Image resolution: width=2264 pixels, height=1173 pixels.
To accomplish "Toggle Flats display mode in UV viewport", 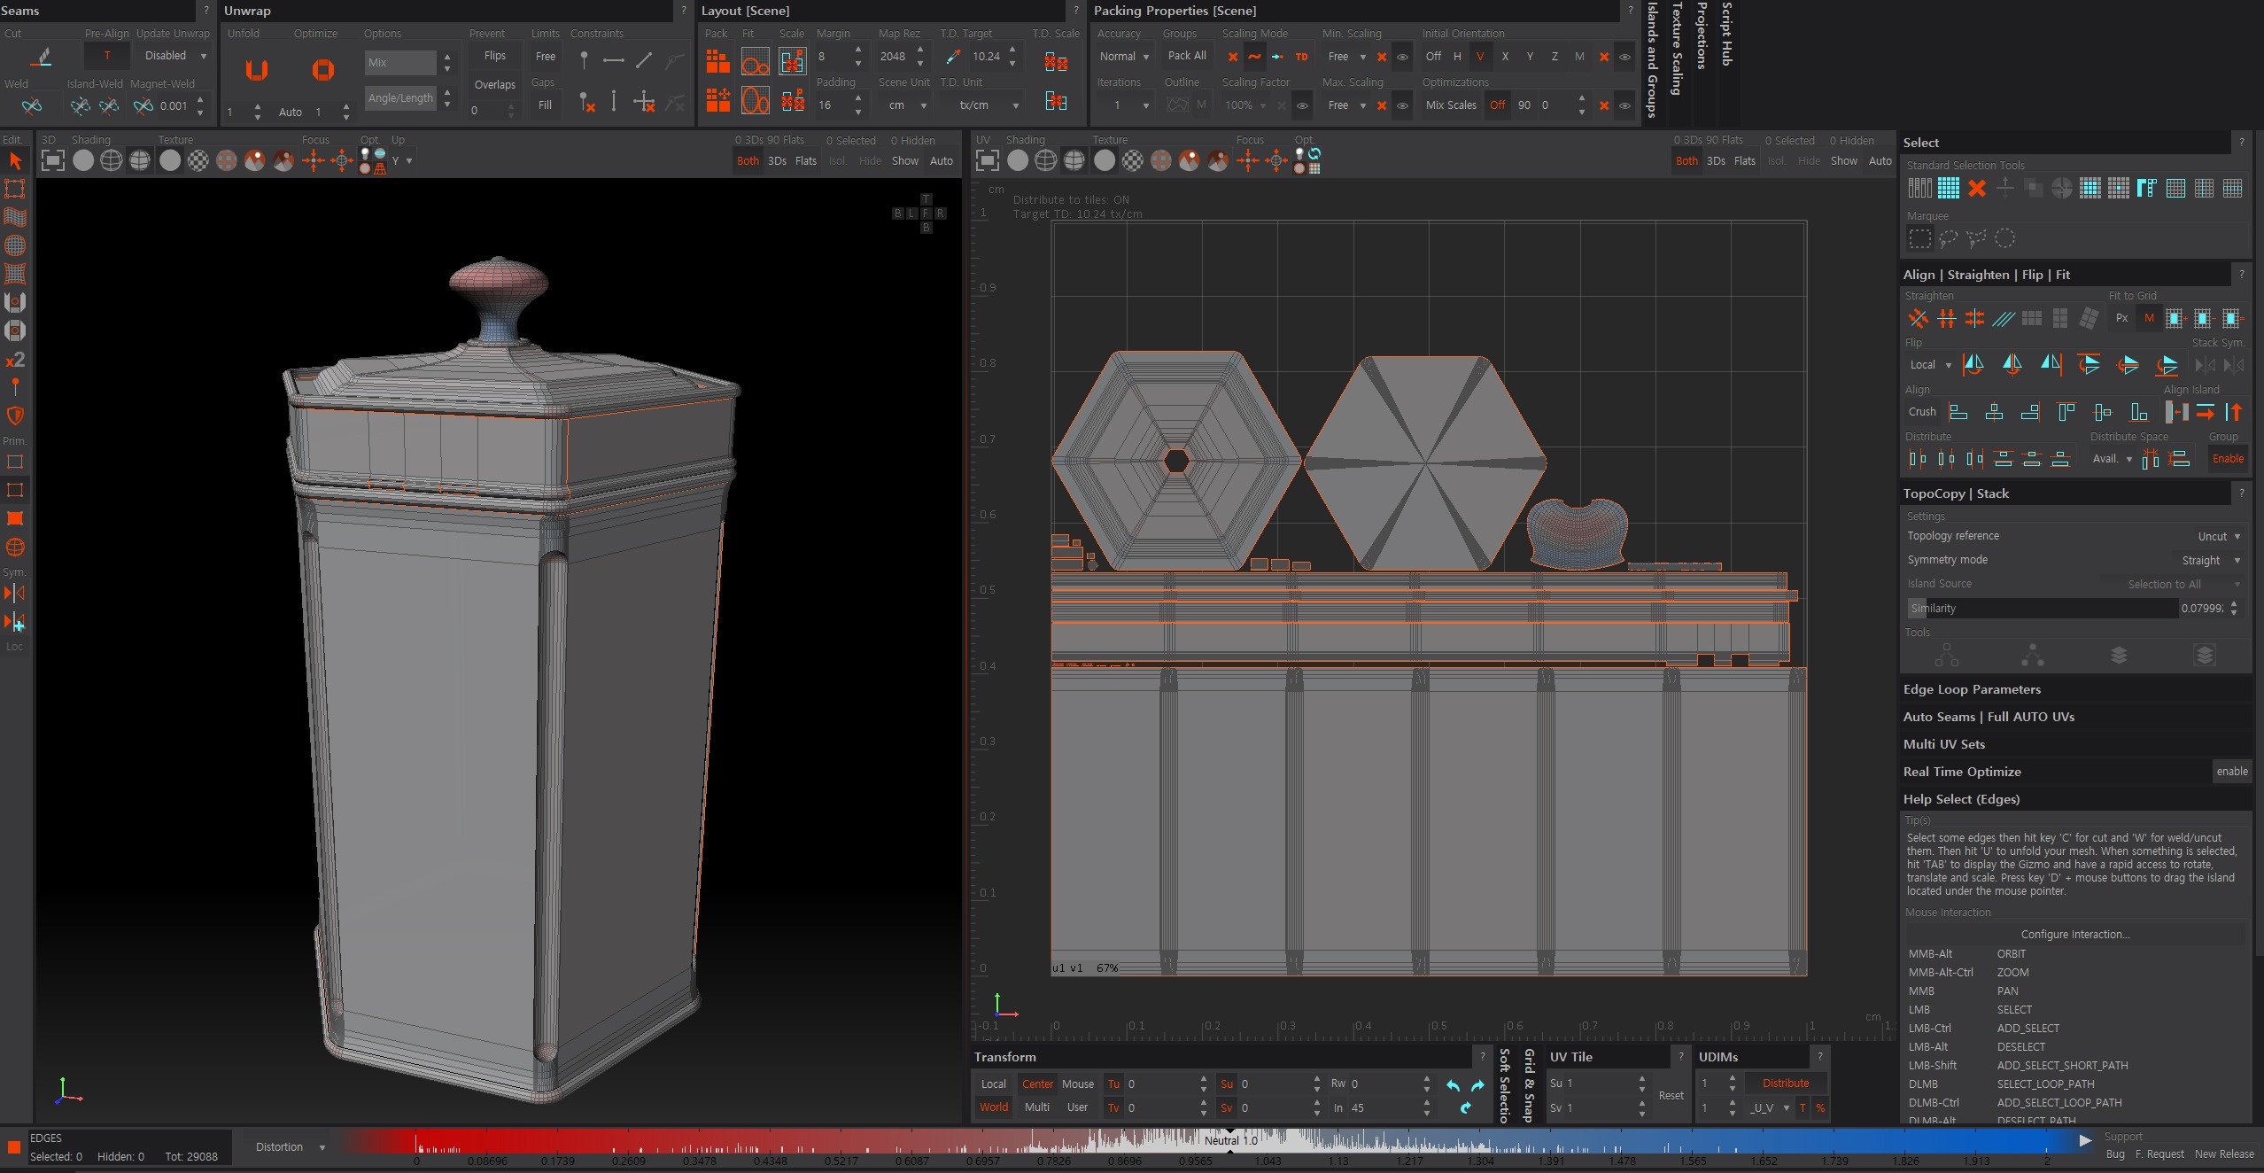I will point(1745,161).
